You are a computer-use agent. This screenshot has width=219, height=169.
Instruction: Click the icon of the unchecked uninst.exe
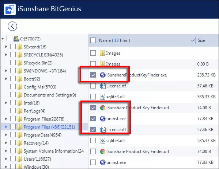(x=103, y=162)
